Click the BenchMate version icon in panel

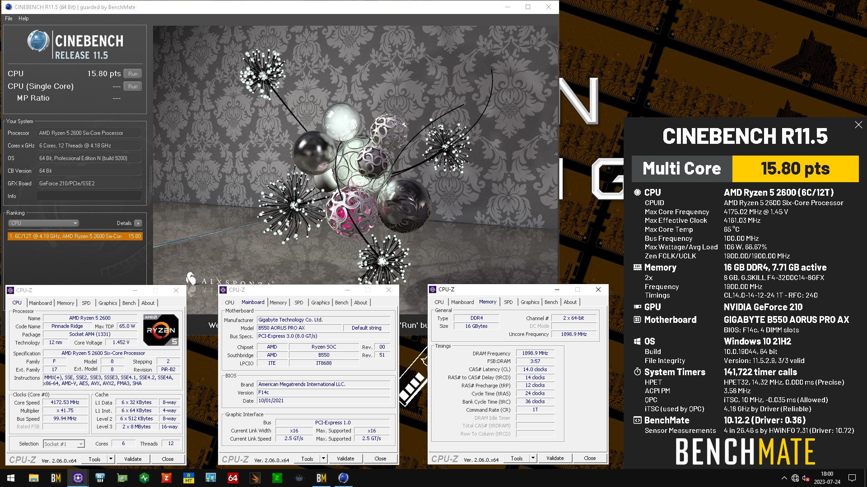[x=637, y=420]
